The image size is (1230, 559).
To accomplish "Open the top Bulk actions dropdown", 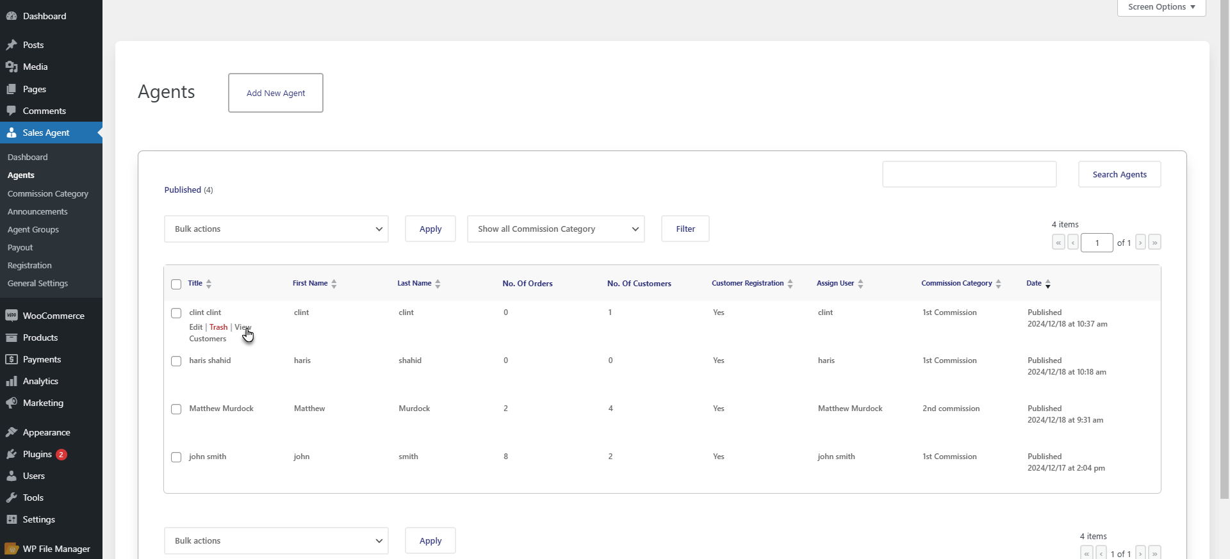I will click(276, 229).
